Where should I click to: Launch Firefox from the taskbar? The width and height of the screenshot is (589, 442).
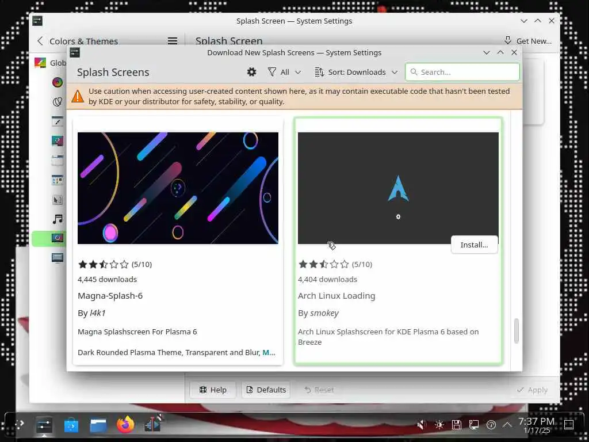[125, 425]
